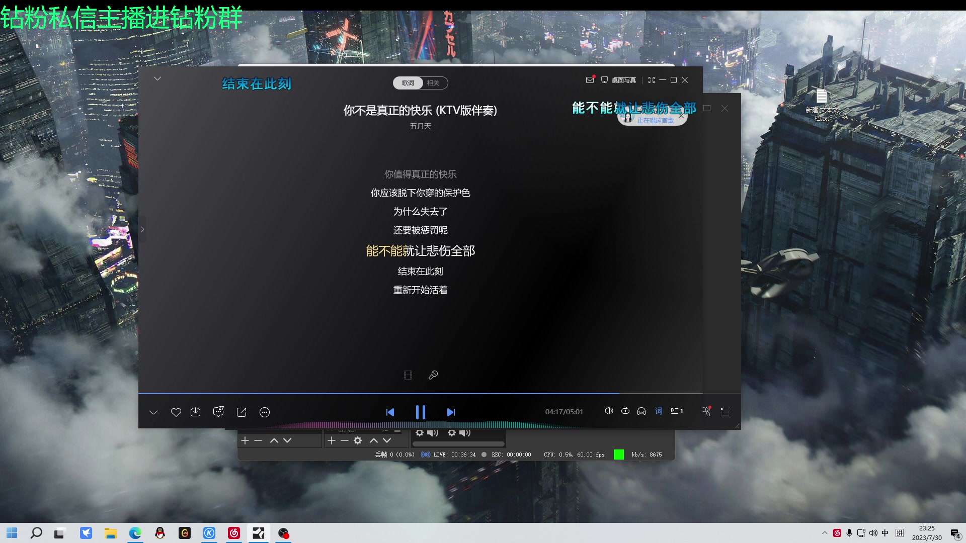Open the more options ellipsis menu
Image resolution: width=966 pixels, height=543 pixels.
pos(265,412)
